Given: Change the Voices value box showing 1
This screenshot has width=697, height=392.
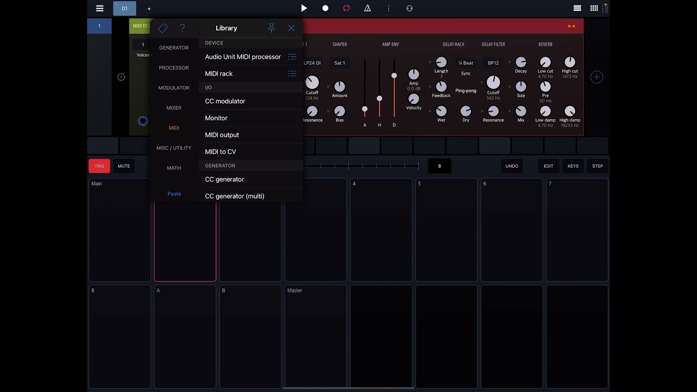Looking at the screenshot, I should coord(143,45).
